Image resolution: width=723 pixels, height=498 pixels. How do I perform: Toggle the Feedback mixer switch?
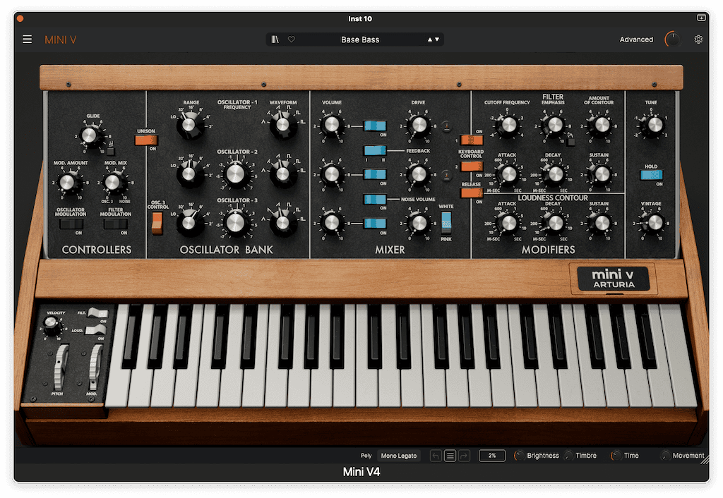[375, 151]
